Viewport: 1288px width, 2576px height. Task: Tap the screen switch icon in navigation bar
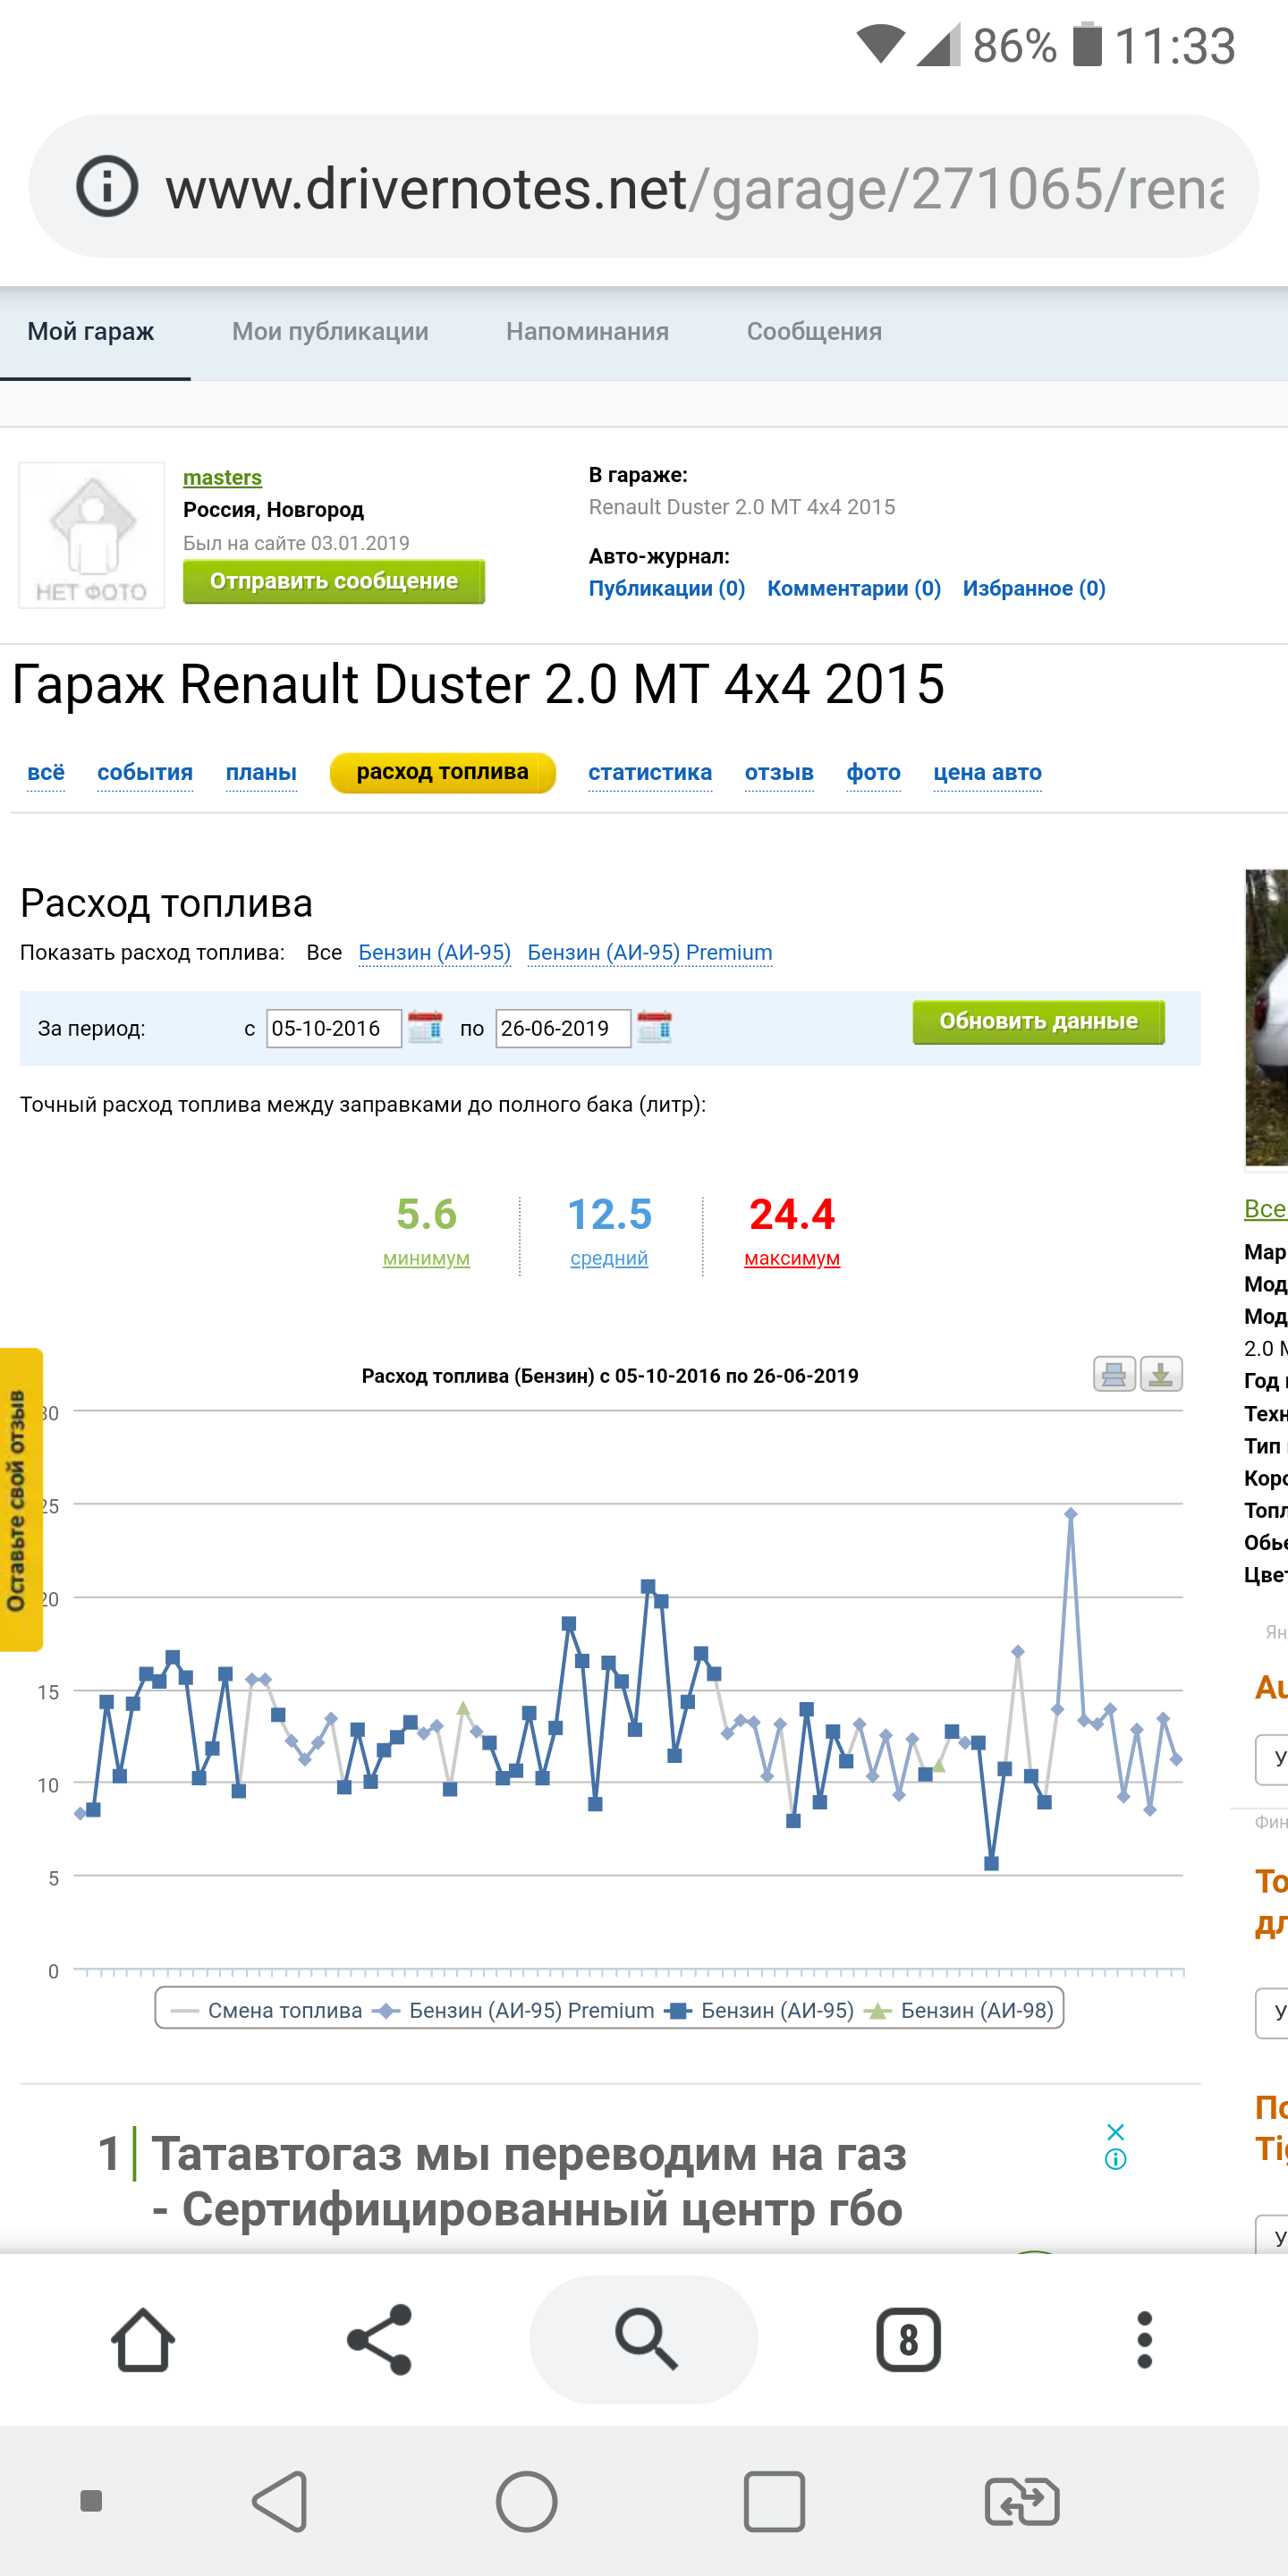[x=1022, y=2501]
